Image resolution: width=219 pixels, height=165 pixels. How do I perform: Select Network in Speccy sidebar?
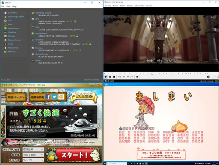(12, 52)
